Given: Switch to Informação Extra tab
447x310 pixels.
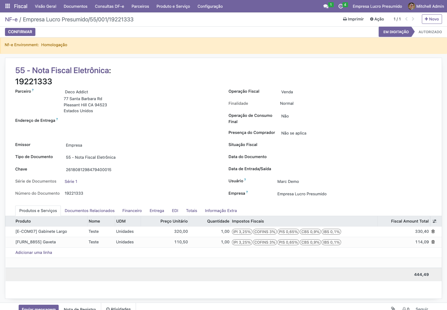Looking at the screenshot, I should (x=221, y=210).
